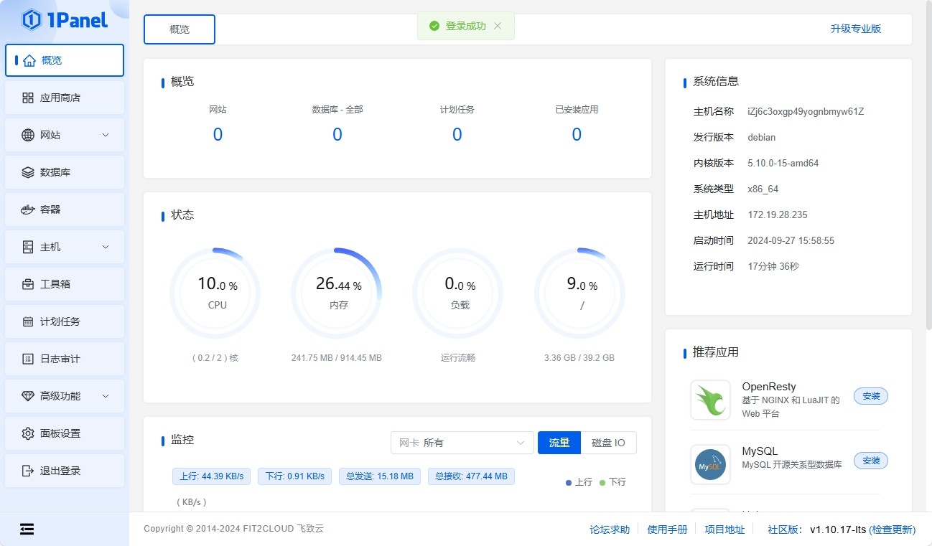Click the Docker whale container icon

(x=28, y=210)
